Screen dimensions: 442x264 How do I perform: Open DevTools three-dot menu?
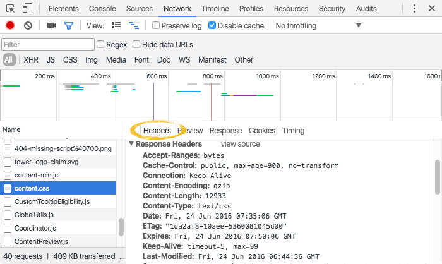tap(414, 9)
